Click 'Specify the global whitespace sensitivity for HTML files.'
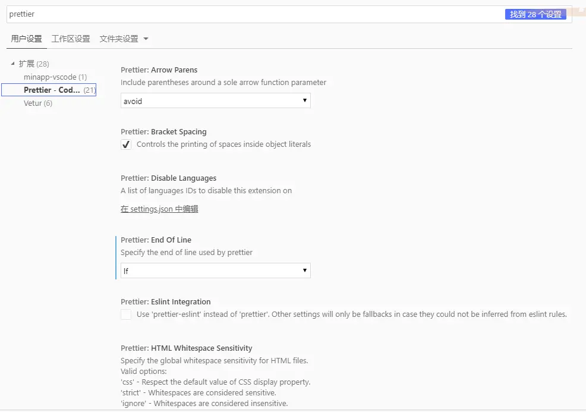 [x=215, y=361]
